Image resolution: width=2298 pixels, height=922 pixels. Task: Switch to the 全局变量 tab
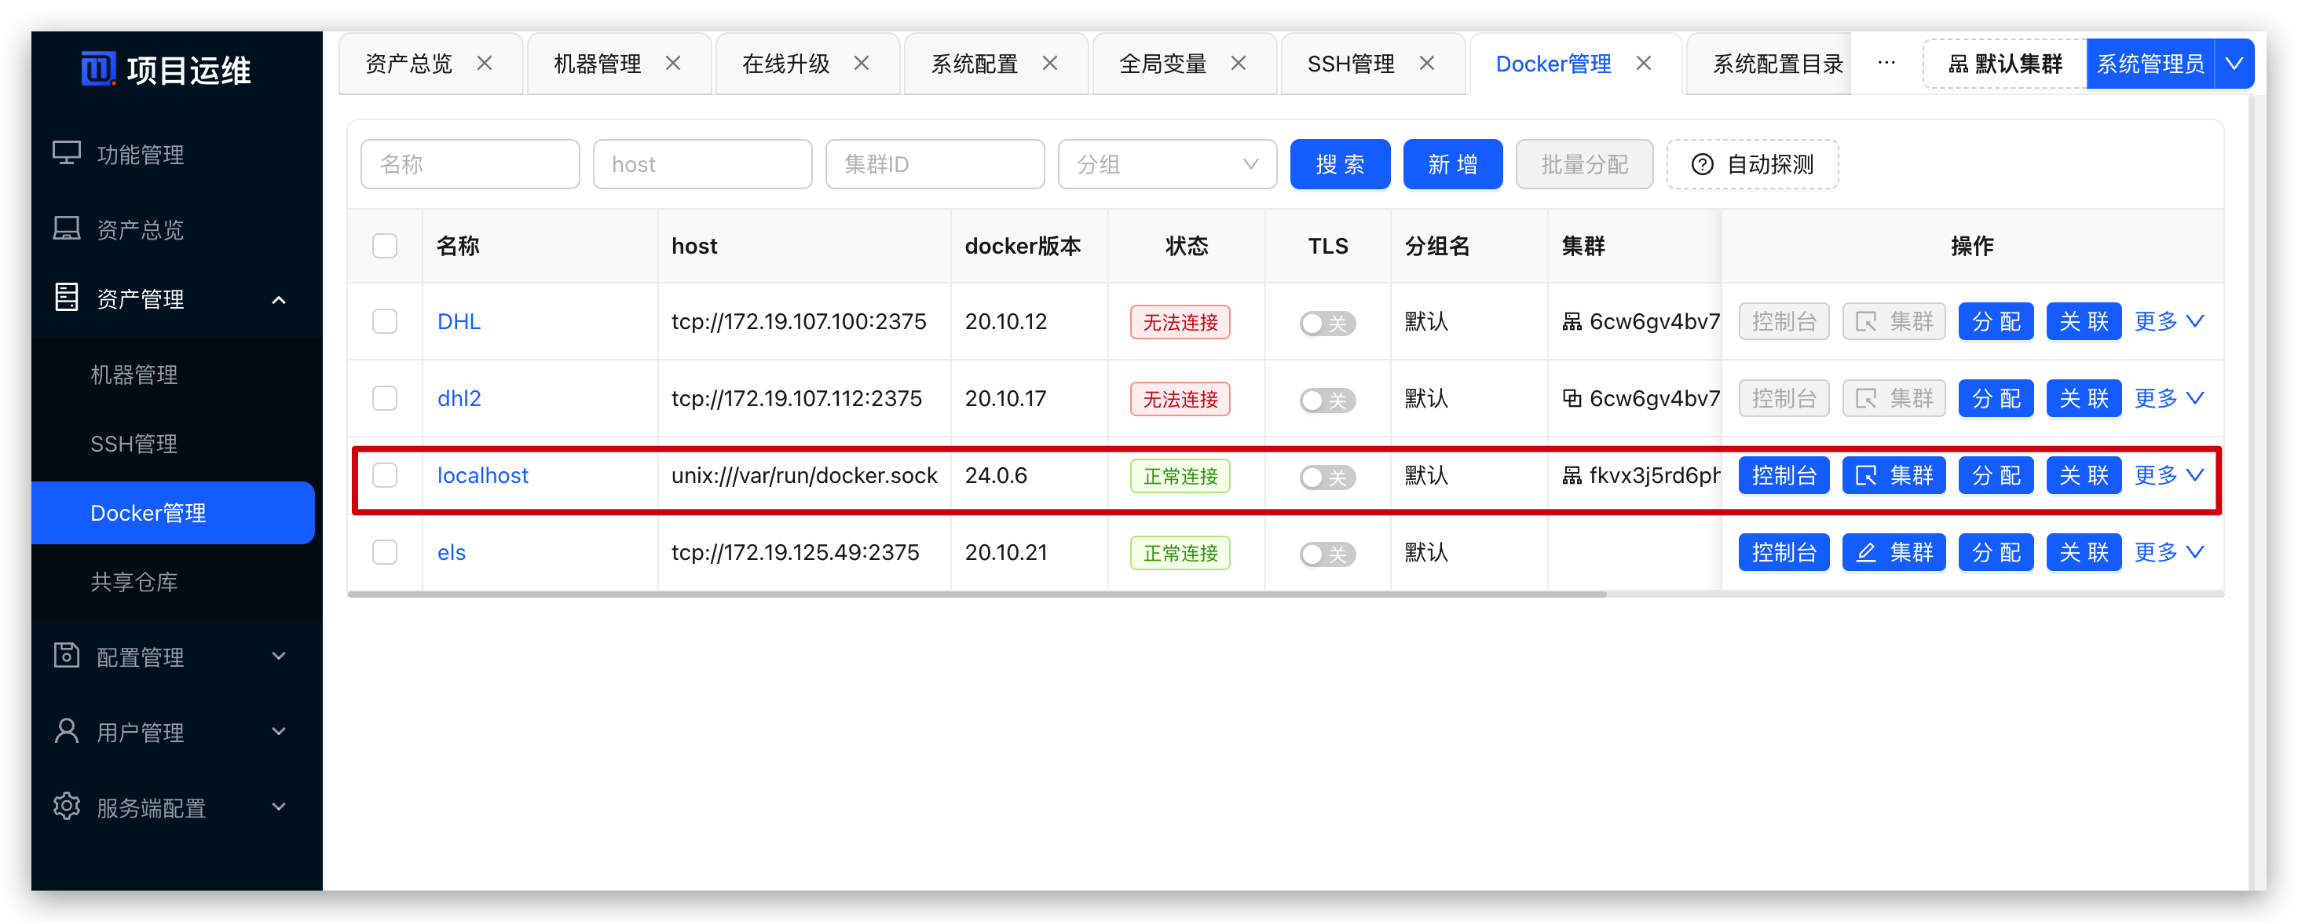click(1162, 64)
